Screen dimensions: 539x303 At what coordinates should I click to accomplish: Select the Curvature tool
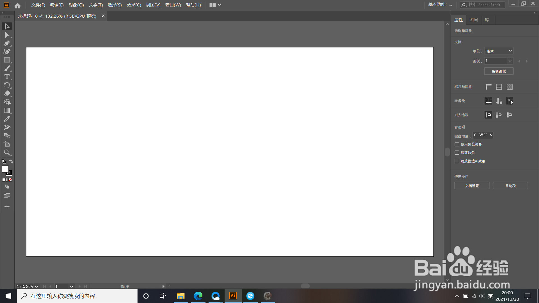tap(7, 52)
